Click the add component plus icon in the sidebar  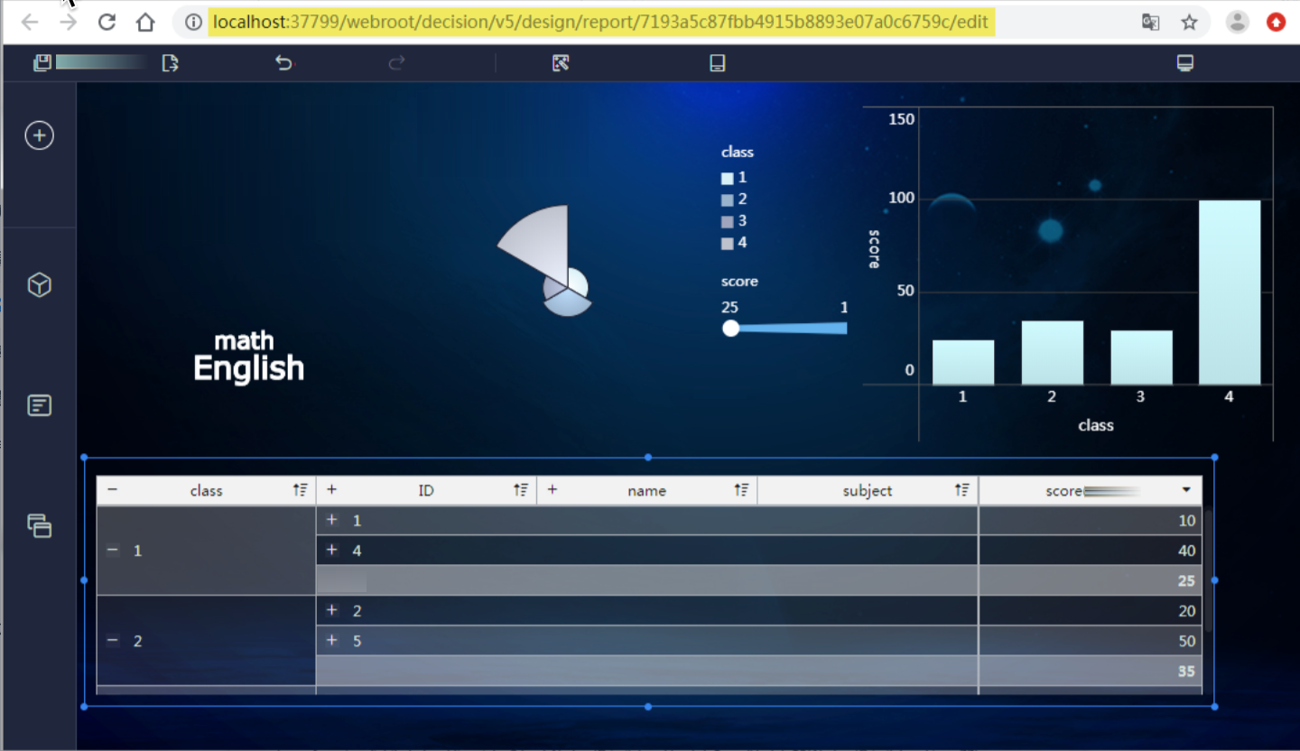point(39,136)
